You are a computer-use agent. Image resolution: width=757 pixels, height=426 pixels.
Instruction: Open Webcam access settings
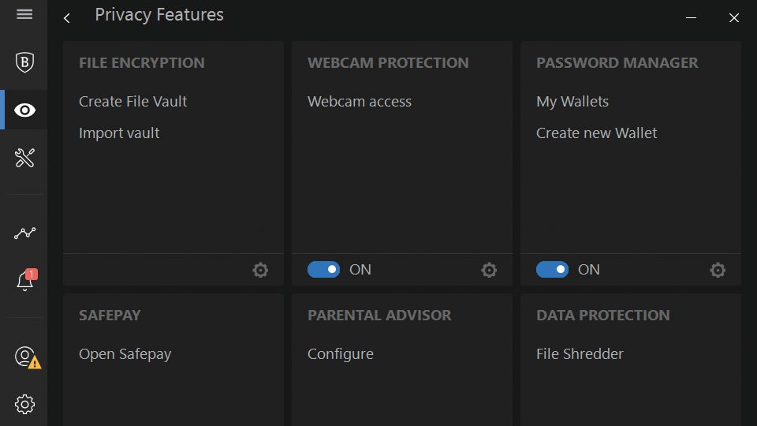click(360, 102)
